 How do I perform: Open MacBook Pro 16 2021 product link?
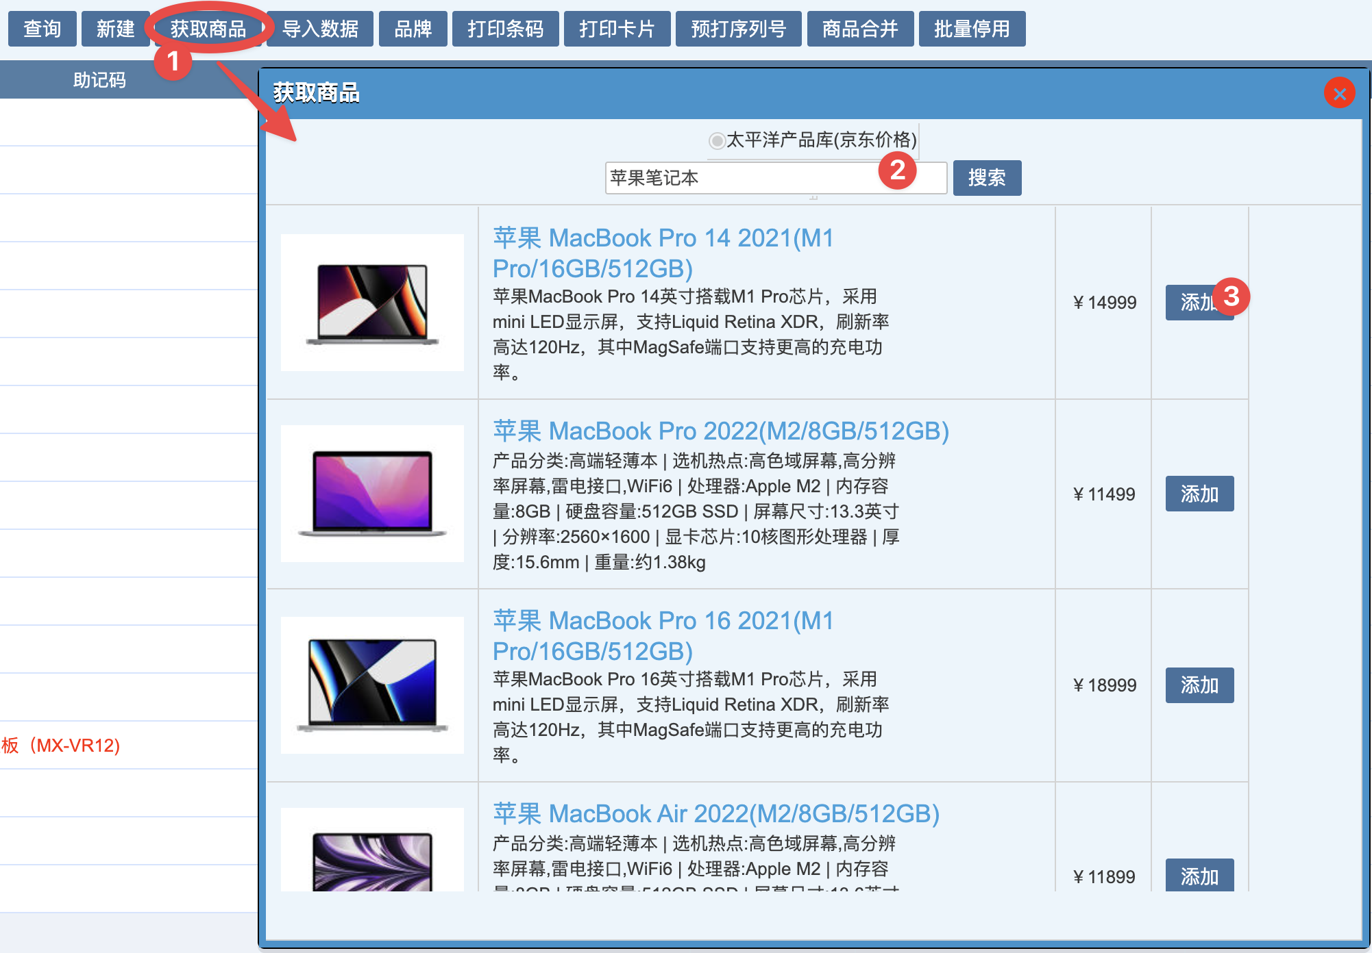[663, 636]
